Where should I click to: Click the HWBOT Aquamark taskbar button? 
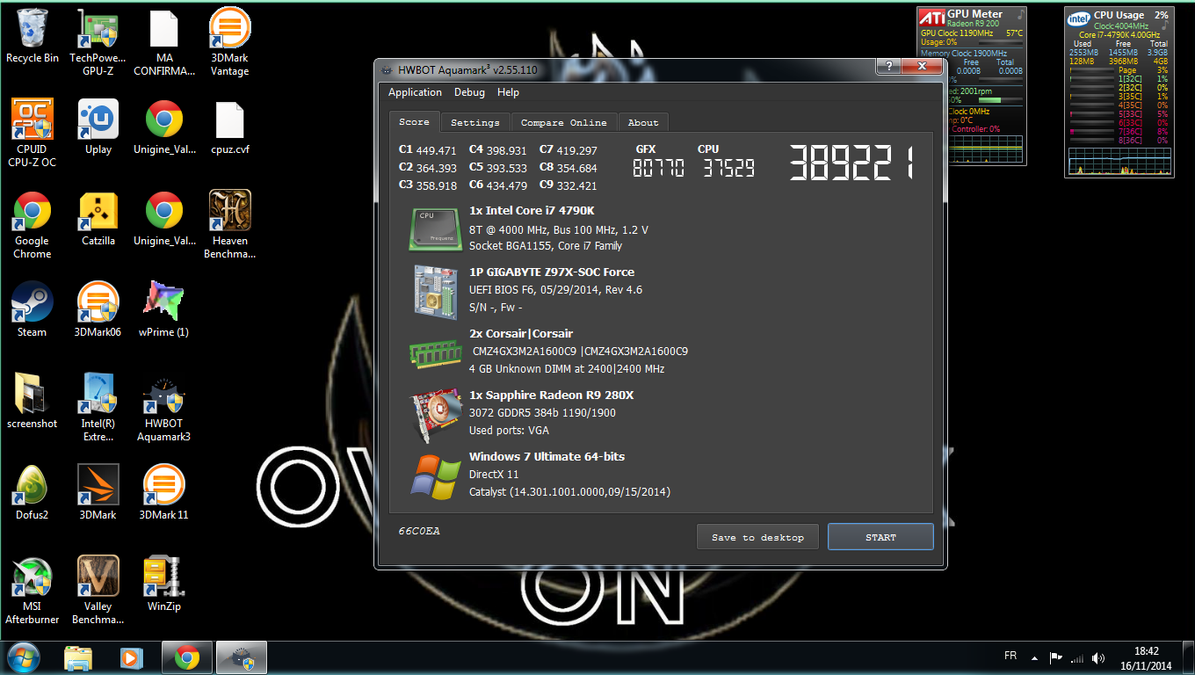point(240,657)
